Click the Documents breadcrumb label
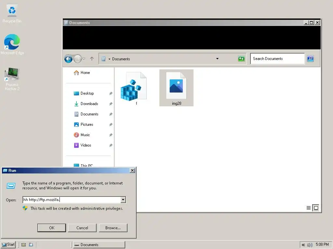The image size is (333, 249). tap(121, 59)
